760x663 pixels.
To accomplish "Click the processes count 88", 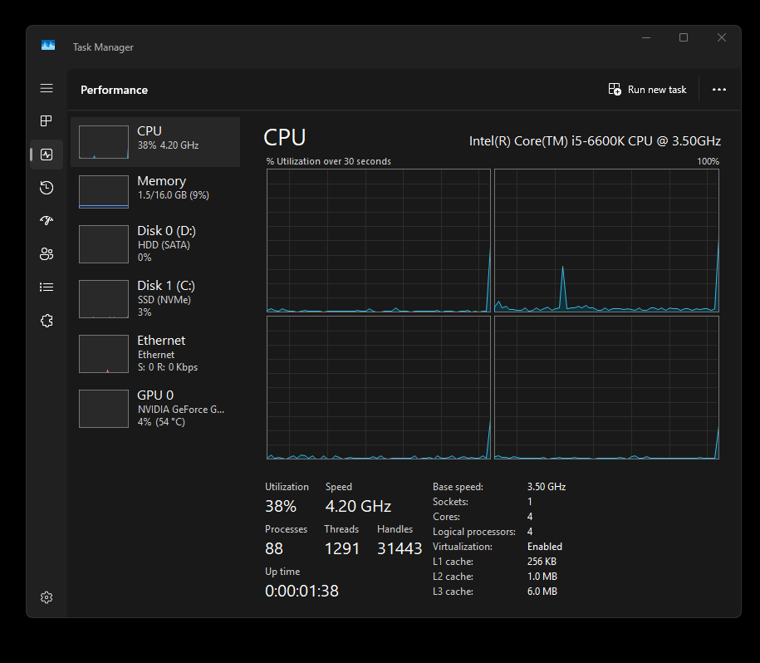I will tap(274, 548).
